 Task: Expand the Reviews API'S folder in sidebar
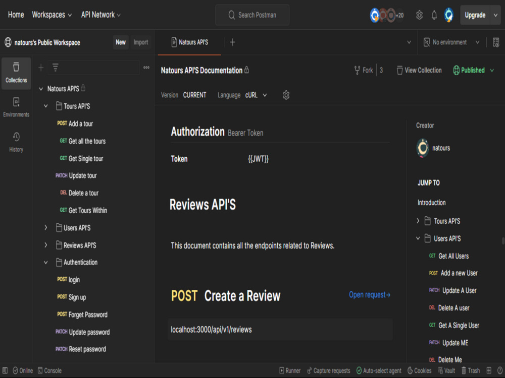click(46, 245)
